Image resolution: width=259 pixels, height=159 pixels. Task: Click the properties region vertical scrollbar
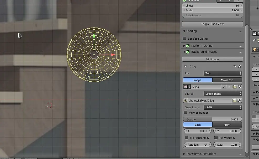pos(247,89)
